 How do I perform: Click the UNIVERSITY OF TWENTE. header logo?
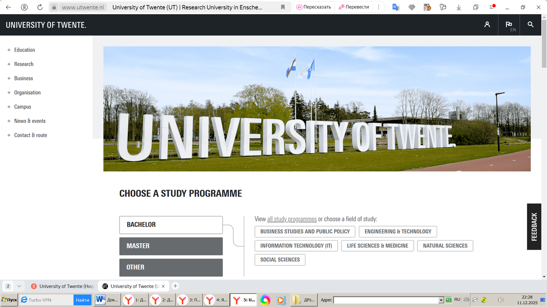coord(46,25)
